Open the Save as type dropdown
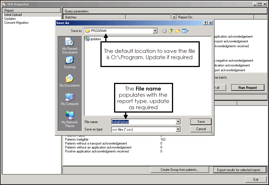The height and width of the screenshot is (185, 269). tap(178, 130)
